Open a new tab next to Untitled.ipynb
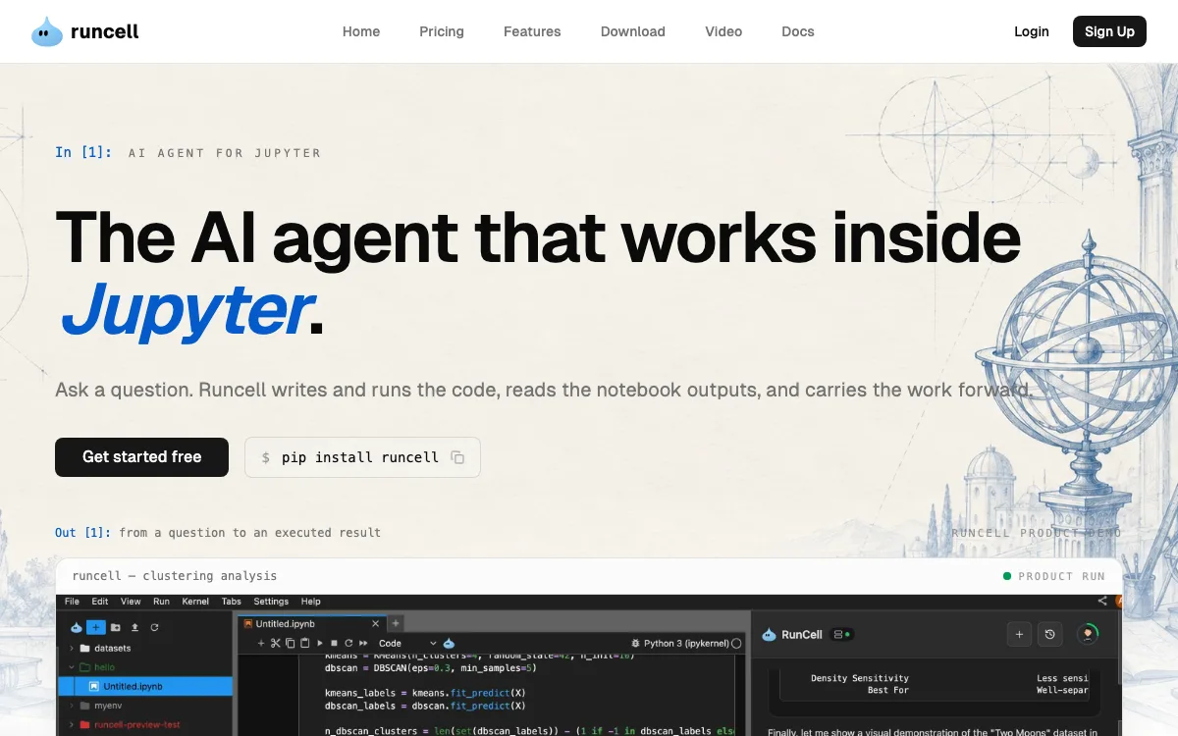This screenshot has height=736, width=1178. (x=396, y=623)
